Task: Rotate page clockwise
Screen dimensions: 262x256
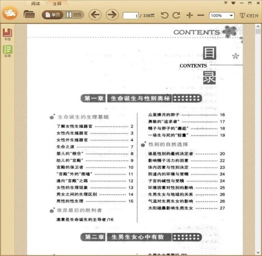Action: (176, 15)
